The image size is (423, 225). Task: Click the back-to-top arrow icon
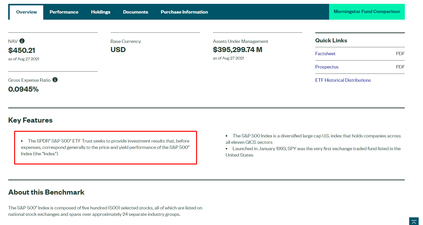click(414, 222)
